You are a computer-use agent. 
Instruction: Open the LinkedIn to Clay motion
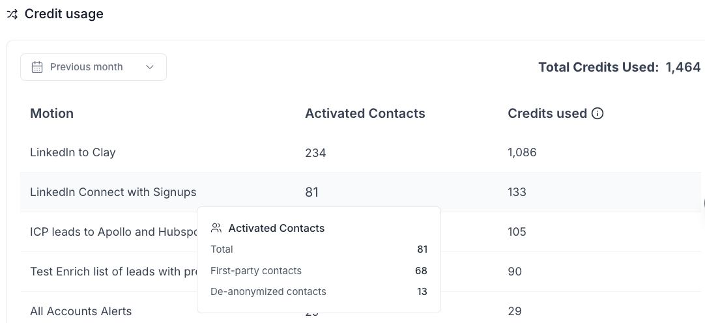[x=72, y=152]
